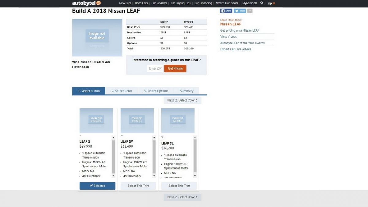Viewport: 368px width, 207px height.
Task: Click LEAF S trim image thumbnail
Action: coord(96,121)
